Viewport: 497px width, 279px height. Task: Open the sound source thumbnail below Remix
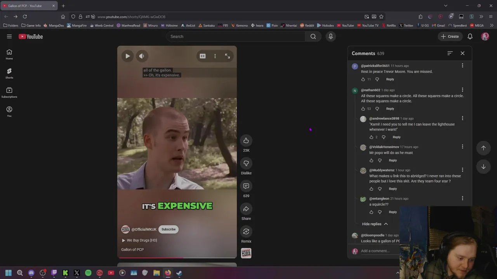tap(246, 253)
